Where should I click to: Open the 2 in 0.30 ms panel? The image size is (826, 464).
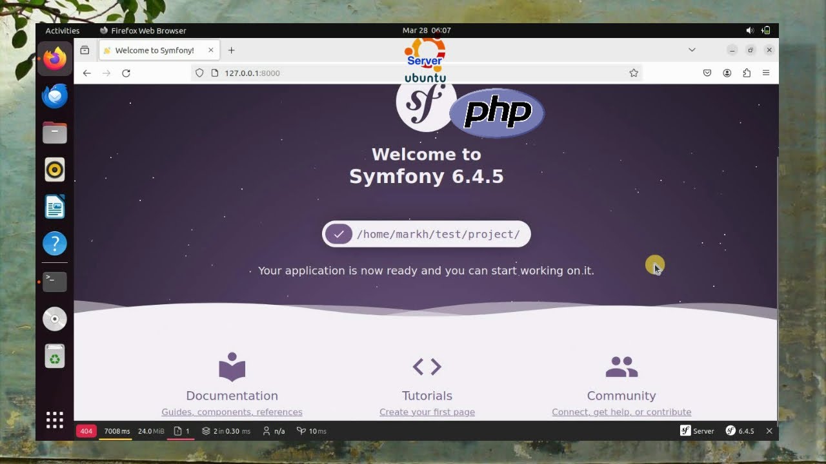tap(226, 431)
